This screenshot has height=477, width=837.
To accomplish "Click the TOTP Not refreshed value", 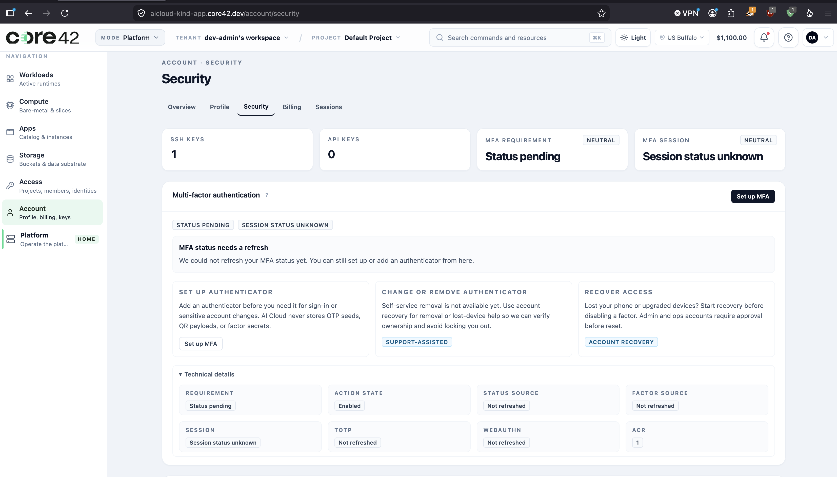I will click(x=357, y=443).
